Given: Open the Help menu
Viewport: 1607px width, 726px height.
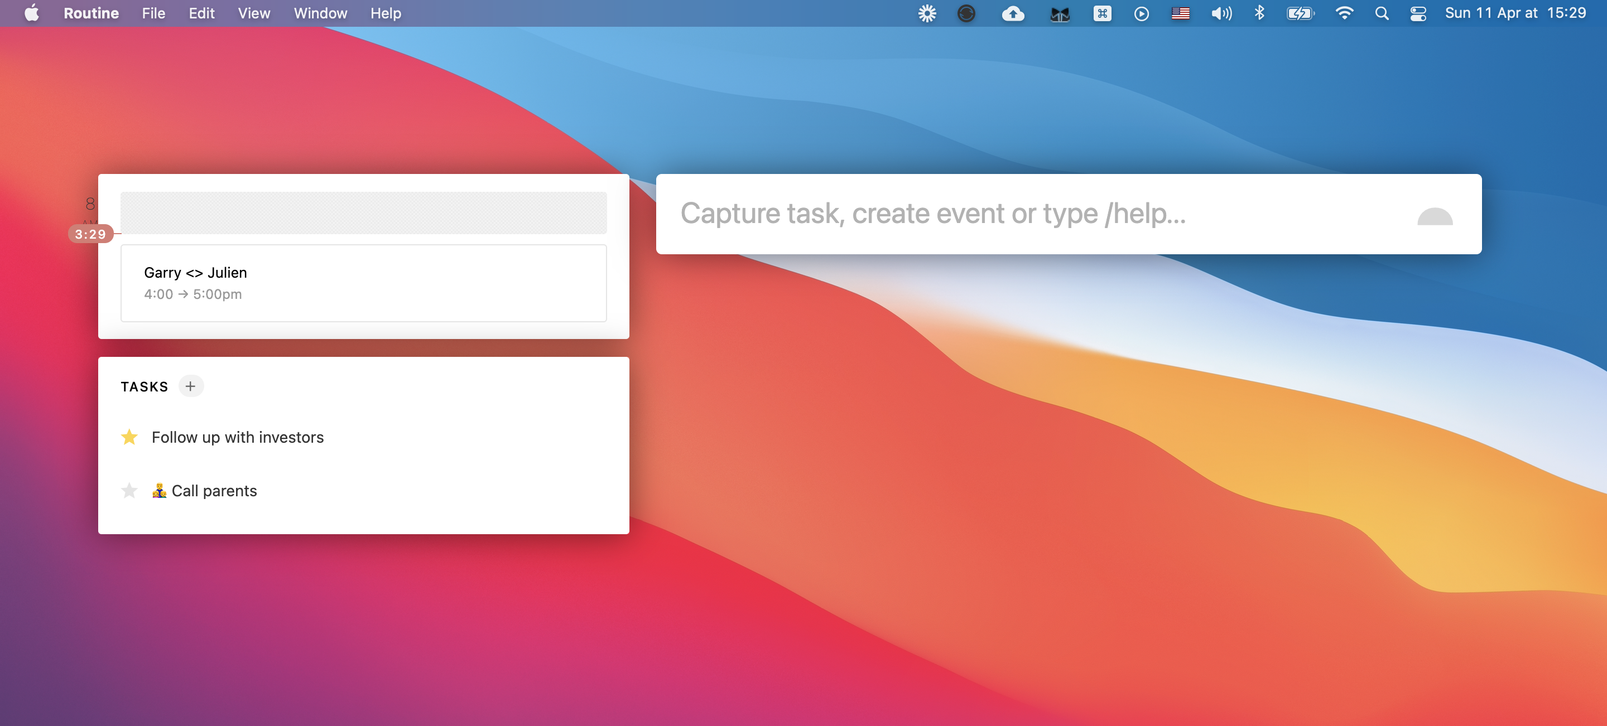Looking at the screenshot, I should [385, 13].
